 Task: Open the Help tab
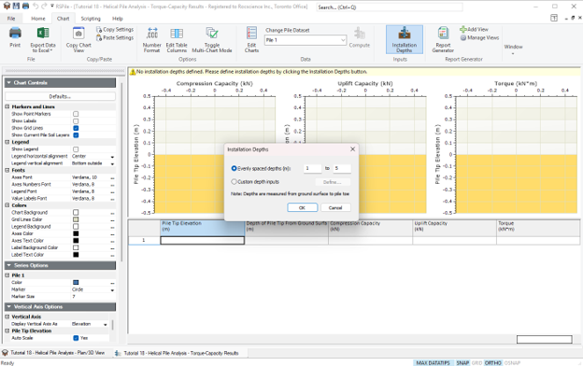(118, 19)
